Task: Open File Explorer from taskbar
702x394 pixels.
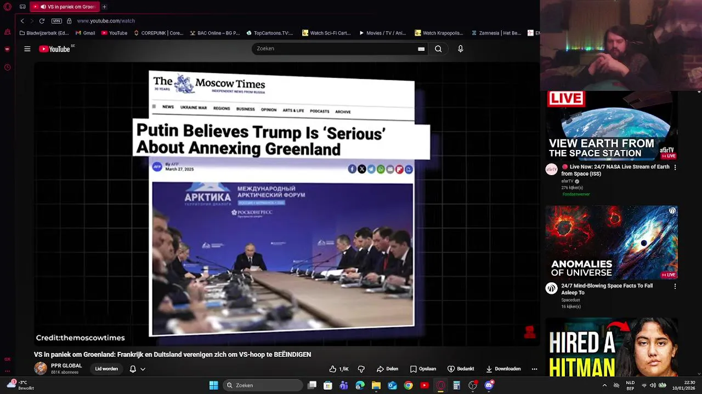Action: click(376, 385)
